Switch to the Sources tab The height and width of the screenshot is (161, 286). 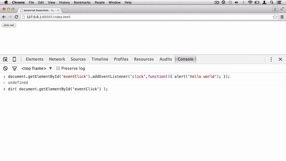[78, 59]
